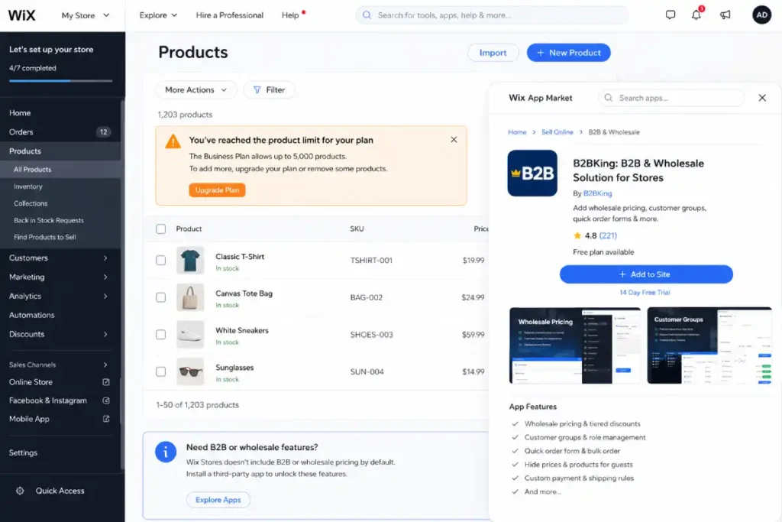Expand the Customers section chevron
This screenshot has width=782, height=522.
coord(105,258)
